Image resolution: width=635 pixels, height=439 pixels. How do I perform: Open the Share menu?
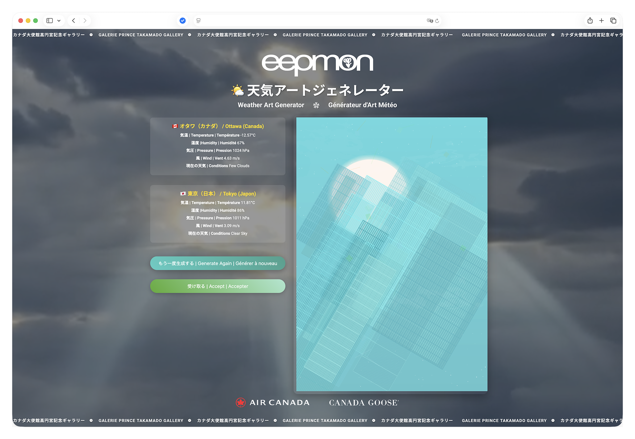(x=590, y=21)
